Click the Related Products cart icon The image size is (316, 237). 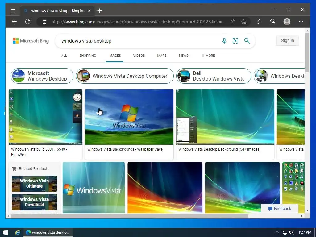14,169
